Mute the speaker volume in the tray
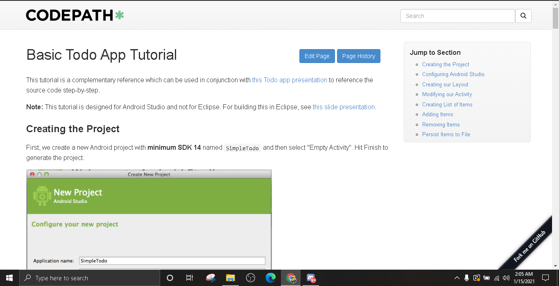The image size is (559, 286). (x=505, y=278)
